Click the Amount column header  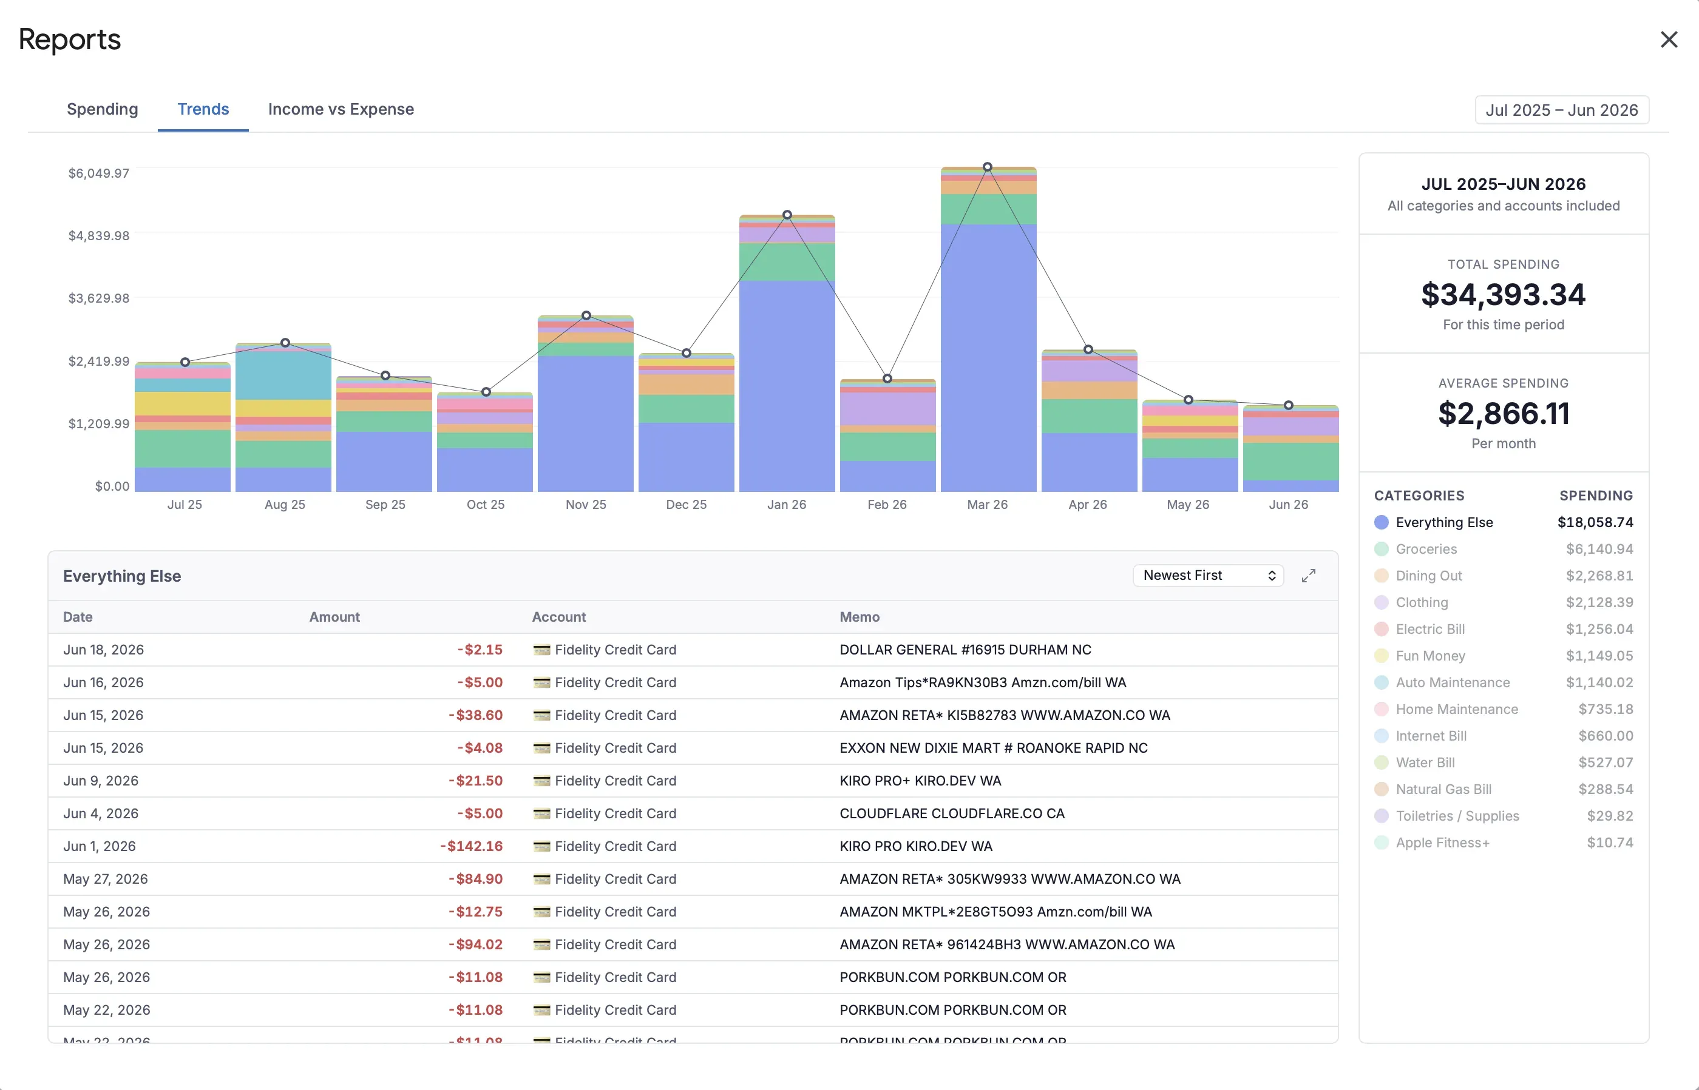[x=334, y=616]
